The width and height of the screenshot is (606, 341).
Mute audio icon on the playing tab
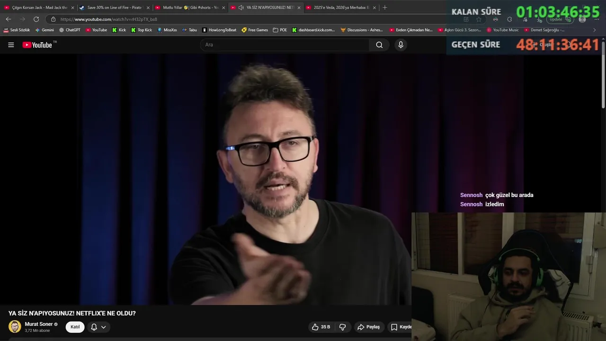(x=241, y=8)
